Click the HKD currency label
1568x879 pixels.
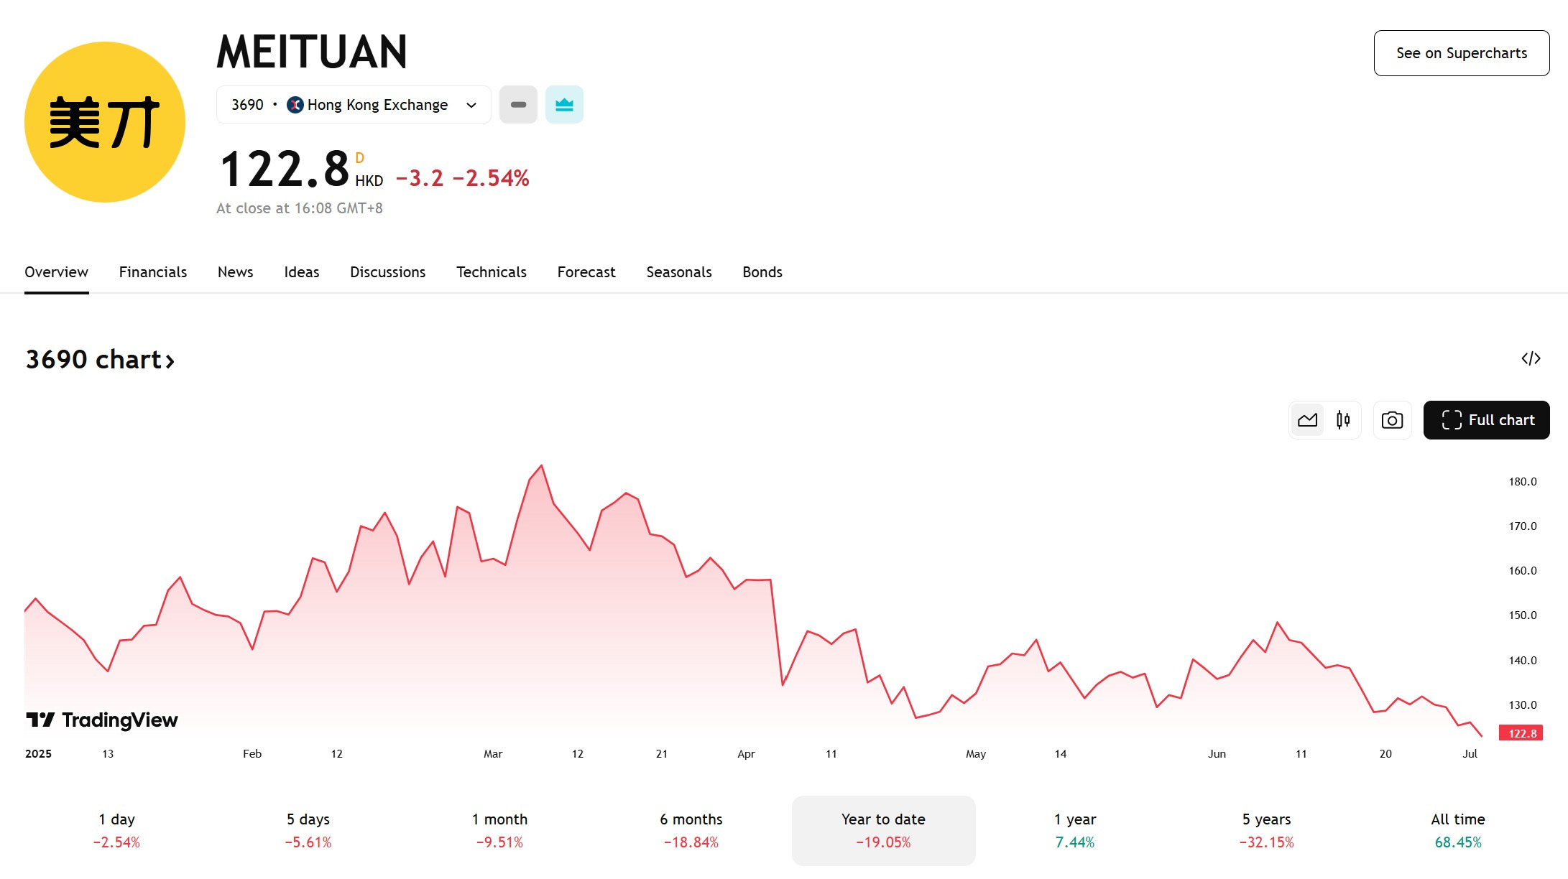pos(369,181)
